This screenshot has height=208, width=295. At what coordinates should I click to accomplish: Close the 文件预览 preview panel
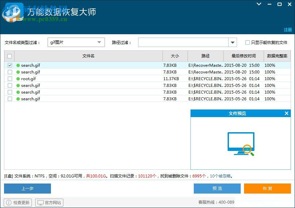click(x=287, y=113)
